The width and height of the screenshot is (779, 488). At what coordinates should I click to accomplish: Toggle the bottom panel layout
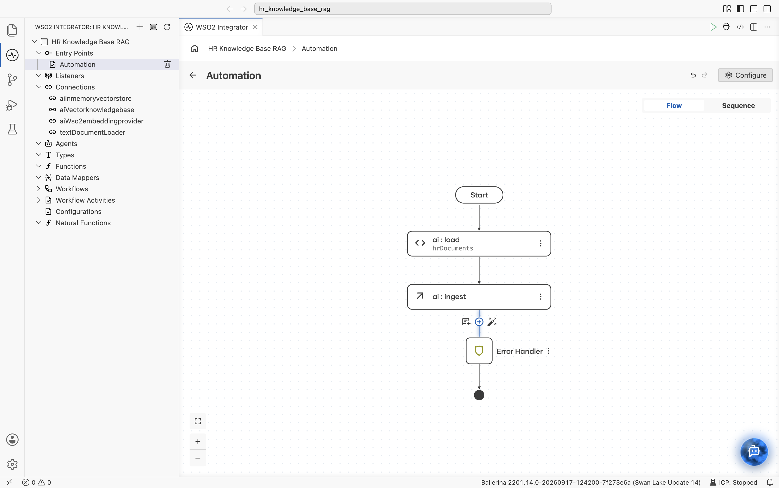(753, 9)
